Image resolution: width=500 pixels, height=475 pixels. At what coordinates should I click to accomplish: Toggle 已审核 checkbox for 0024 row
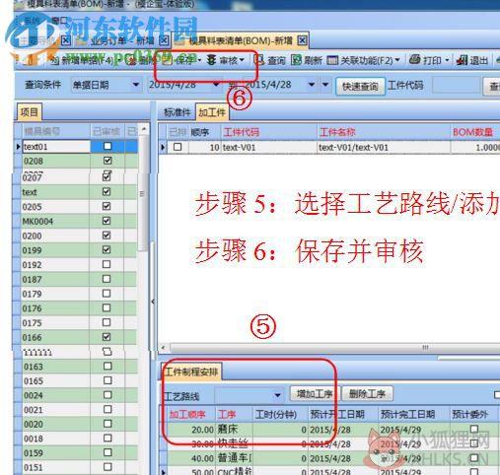107,394
